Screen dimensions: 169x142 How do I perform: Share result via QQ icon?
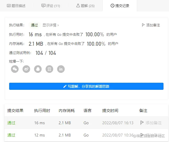(38, 69)
